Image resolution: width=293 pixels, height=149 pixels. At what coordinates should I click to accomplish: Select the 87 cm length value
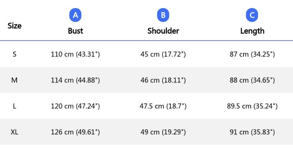pyautogui.click(x=252, y=54)
